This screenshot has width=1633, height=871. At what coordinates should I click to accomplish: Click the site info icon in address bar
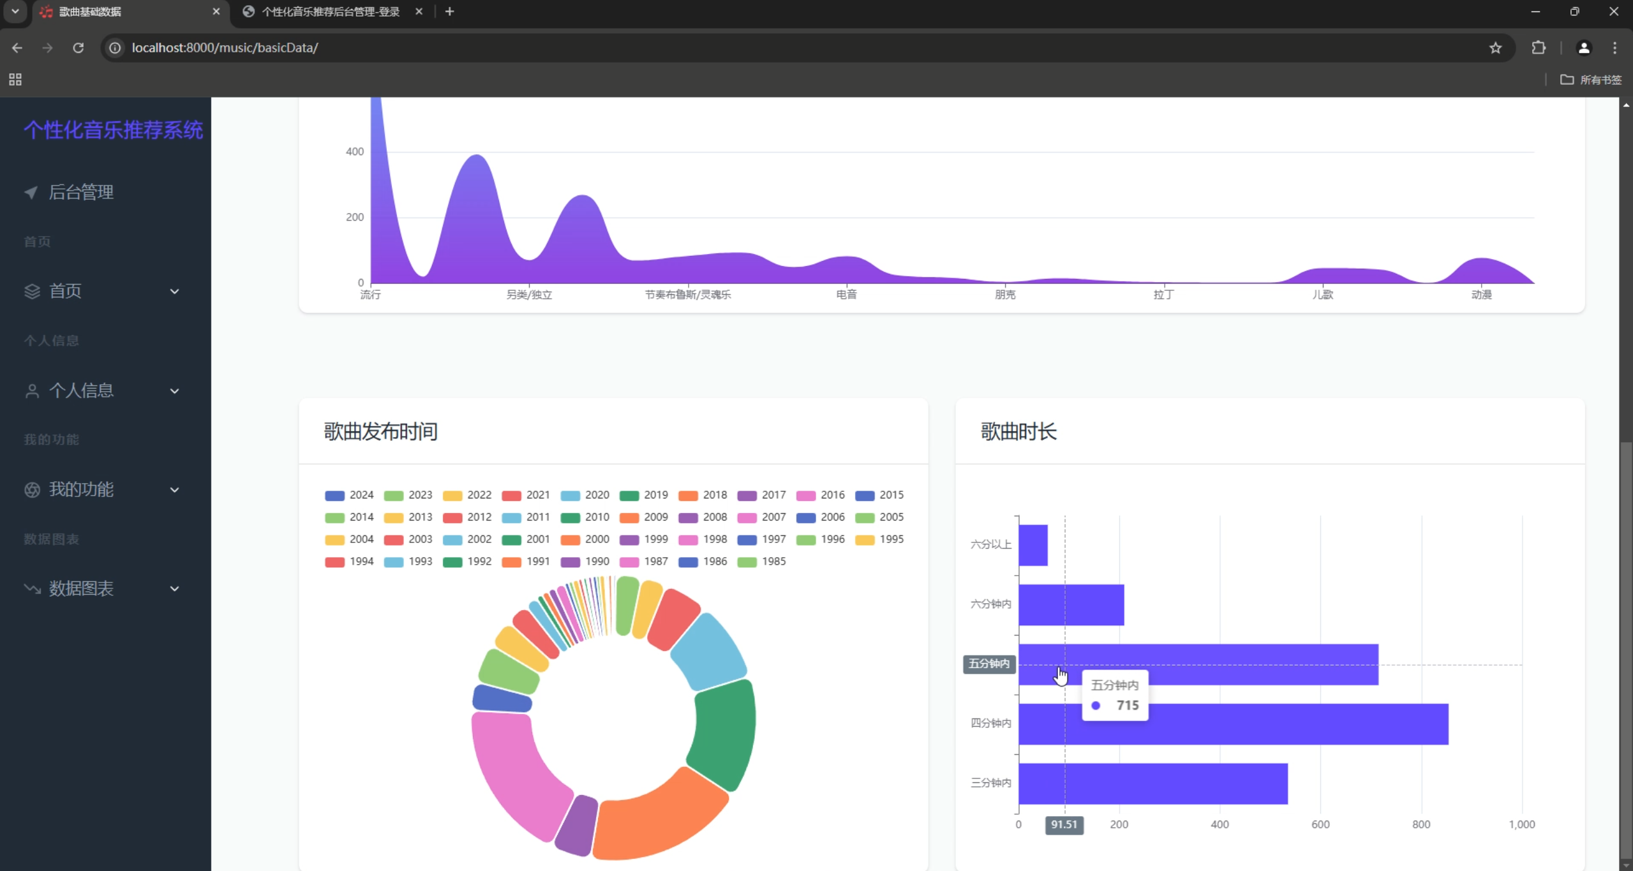click(x=115, y=48)
